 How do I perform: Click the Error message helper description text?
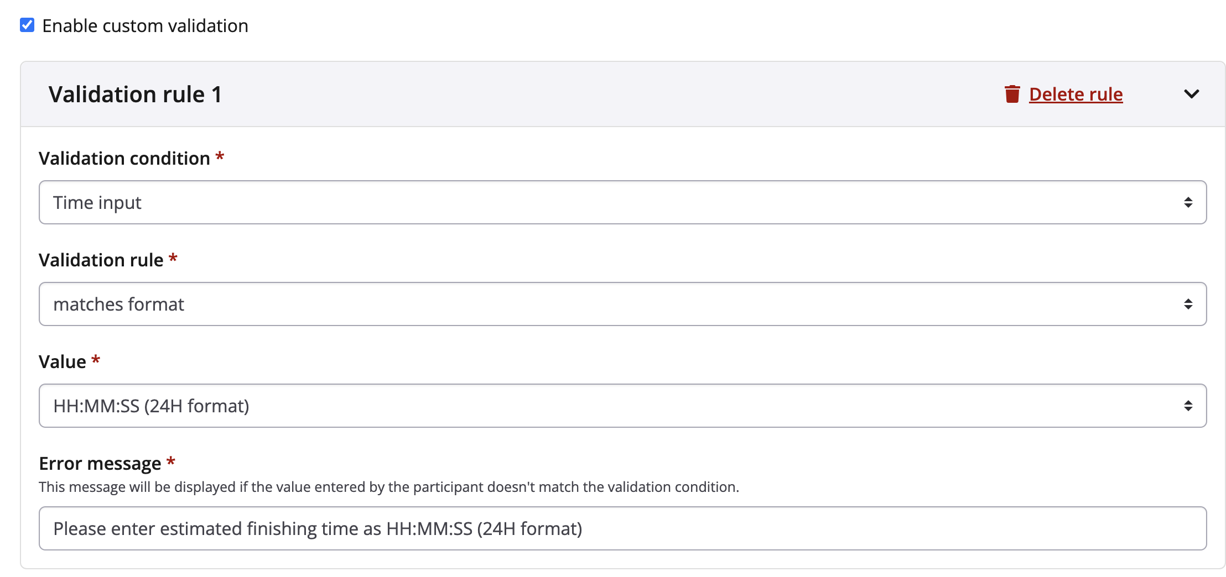(x=388, y=487)
